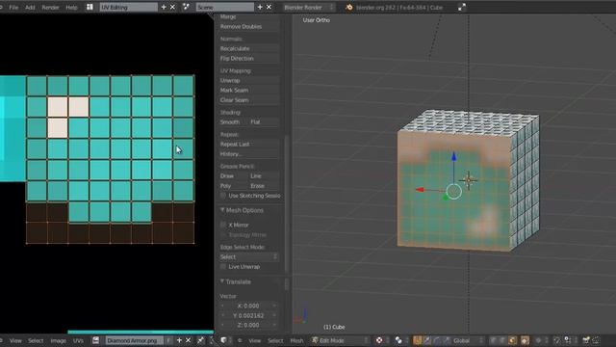Select the translate manipulator arrow icon
616x347 pixels.
pos(427,340)
